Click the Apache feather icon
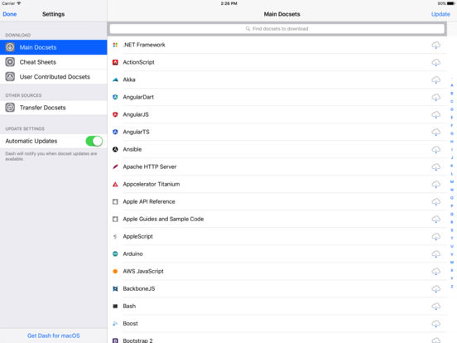The image size is (457, 343). pyautogui.click(x=115, y=167)
